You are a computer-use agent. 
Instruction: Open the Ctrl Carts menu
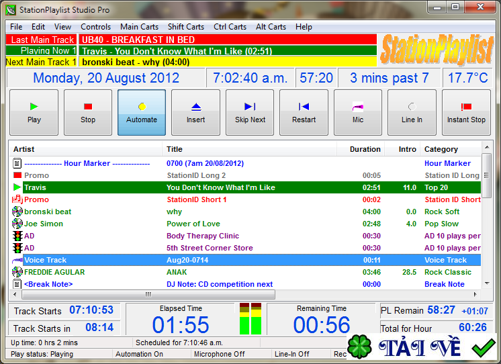230,27
